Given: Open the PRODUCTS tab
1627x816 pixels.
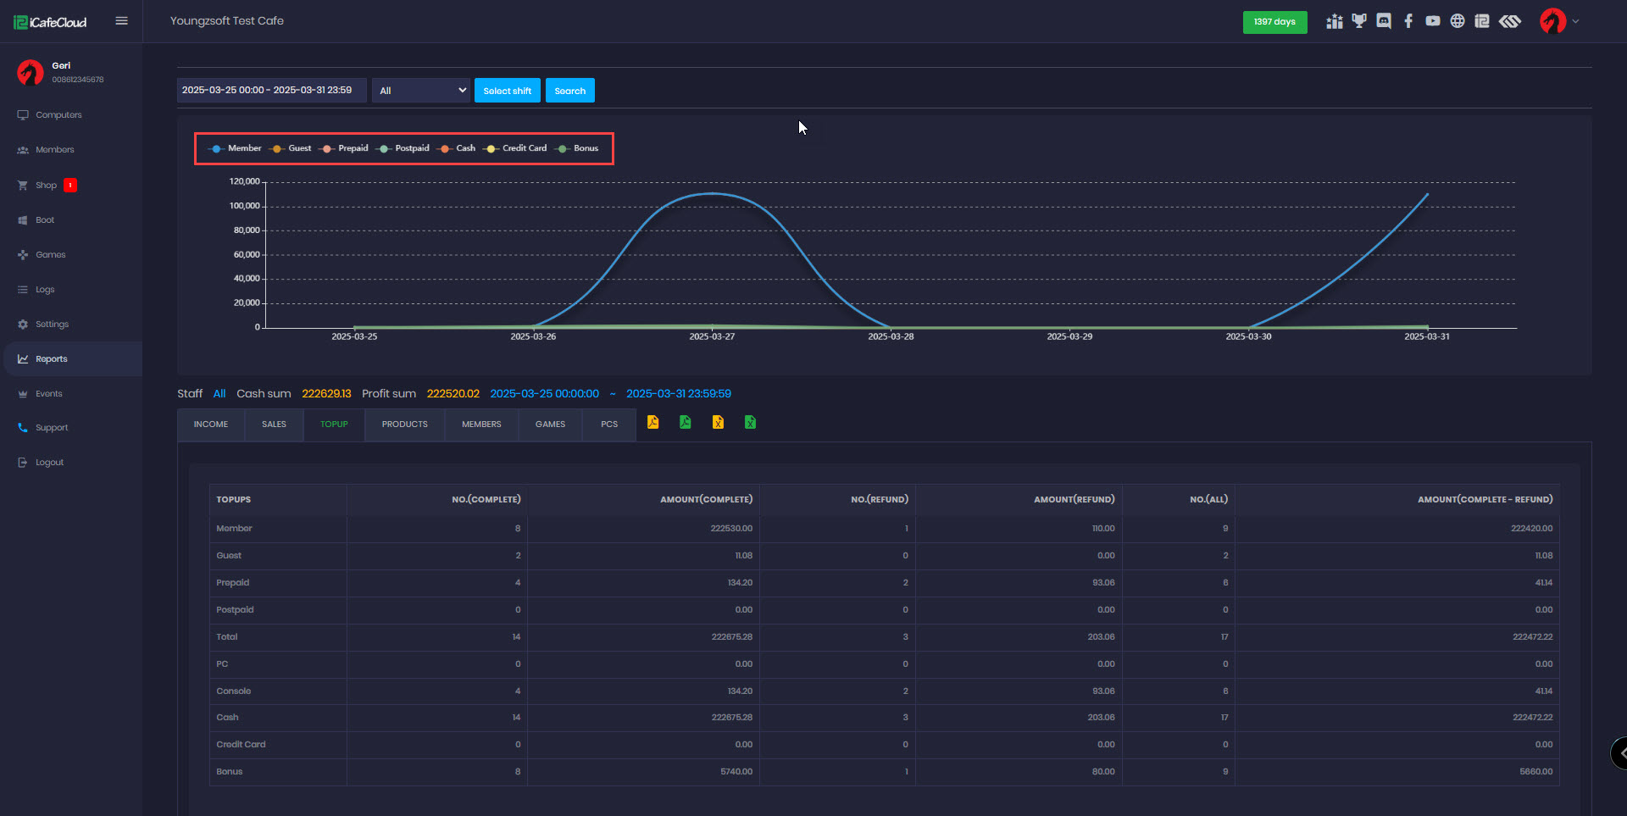Looking at the screenshot, I should (404, 425).
